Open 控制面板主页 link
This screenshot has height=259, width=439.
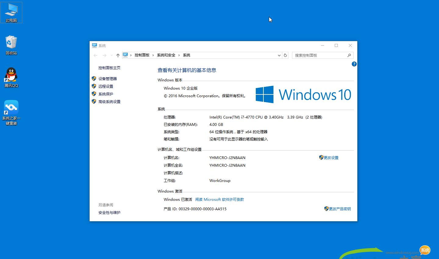(x=109, y=68)
